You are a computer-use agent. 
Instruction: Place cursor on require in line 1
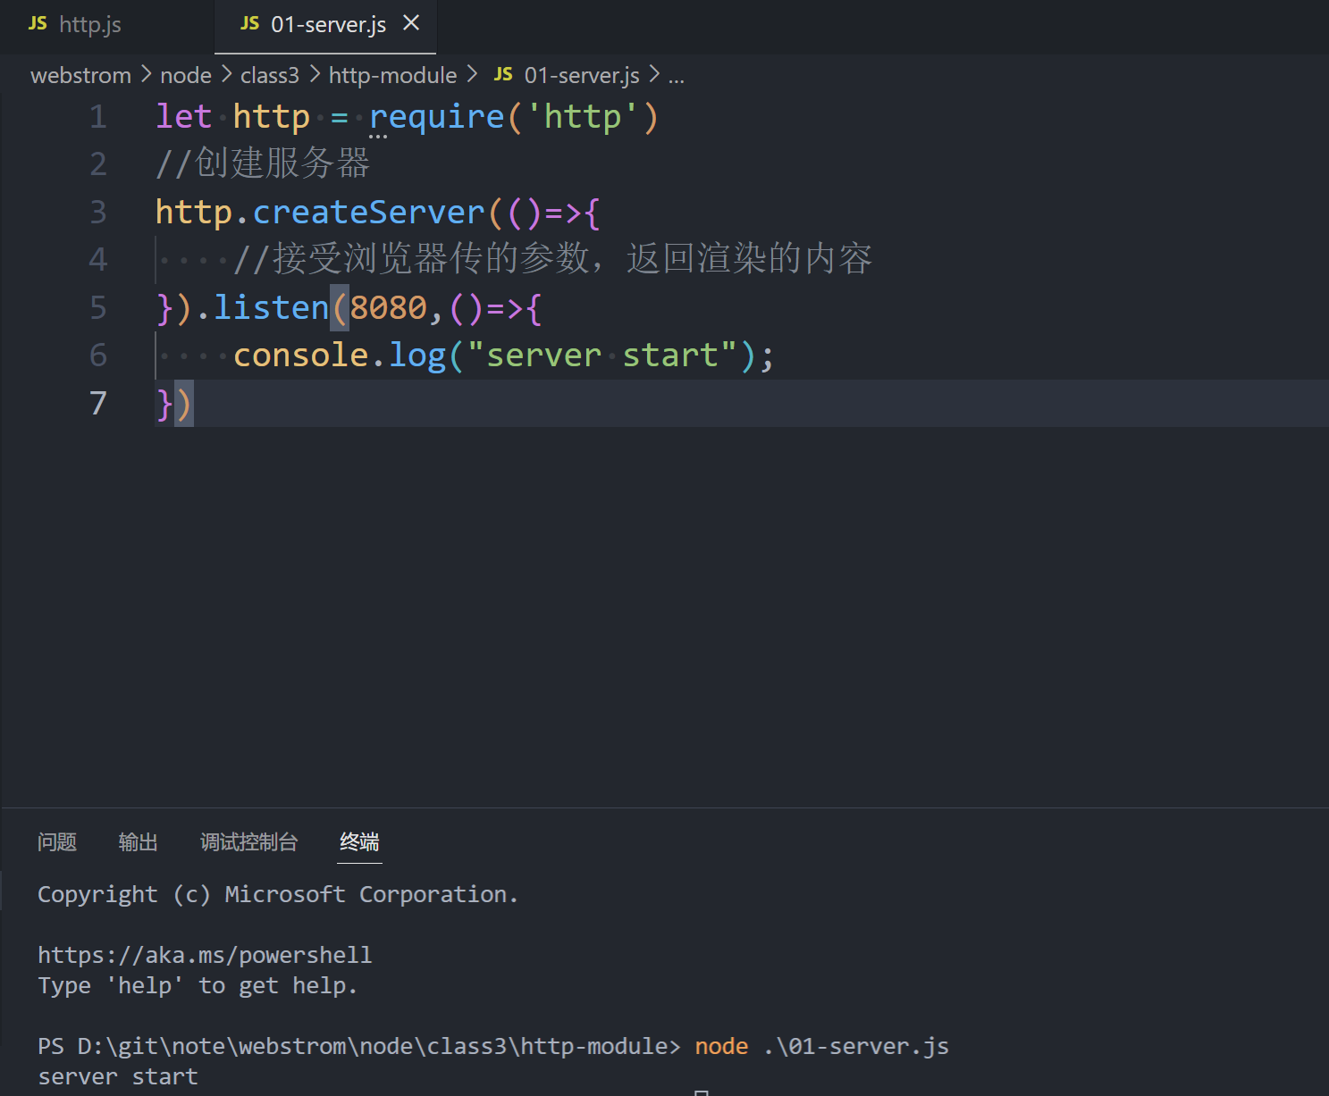[437, 117]
